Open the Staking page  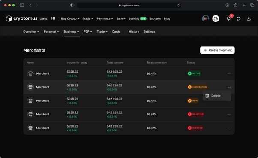pos(138,18)
